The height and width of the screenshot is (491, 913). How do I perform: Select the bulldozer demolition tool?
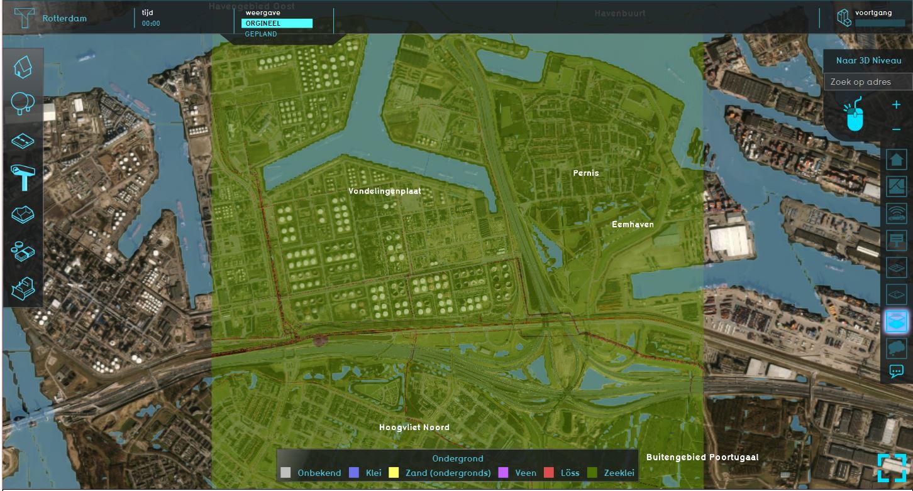pyautogui.click(x=23, y=288)
